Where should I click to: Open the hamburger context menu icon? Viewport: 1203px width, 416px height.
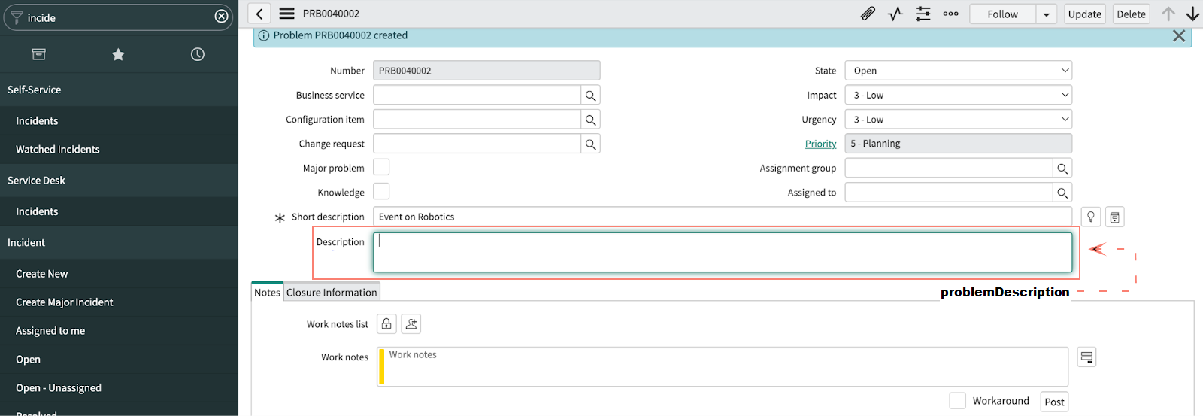point(286,14)
